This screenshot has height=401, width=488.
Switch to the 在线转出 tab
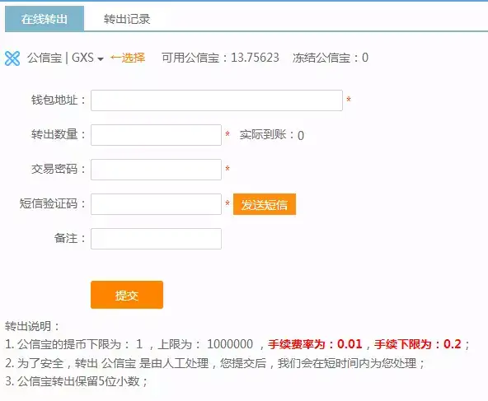point(45,19)
